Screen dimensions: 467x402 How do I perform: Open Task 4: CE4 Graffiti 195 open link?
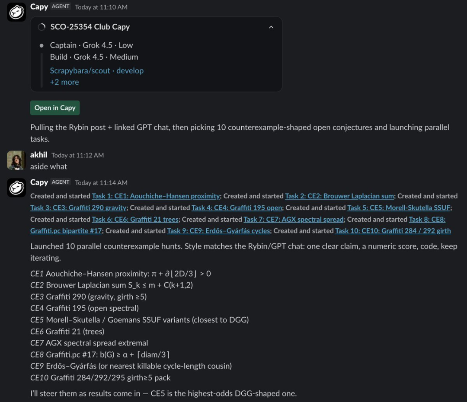click(237, 207)
